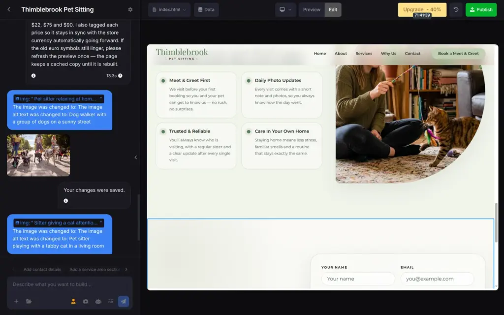
Task: Select the cat and sitter photo on the page
Action: tap(410, 124)
